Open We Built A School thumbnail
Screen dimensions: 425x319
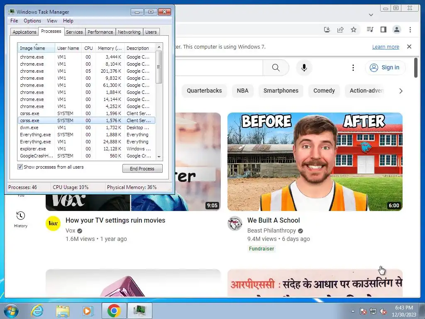[x=315, y=162]
